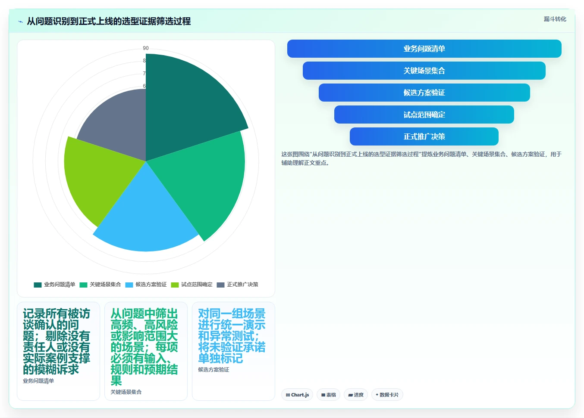Toggle 试点范围确定 legend swatch
584x418 pixels.
point(175,285)
